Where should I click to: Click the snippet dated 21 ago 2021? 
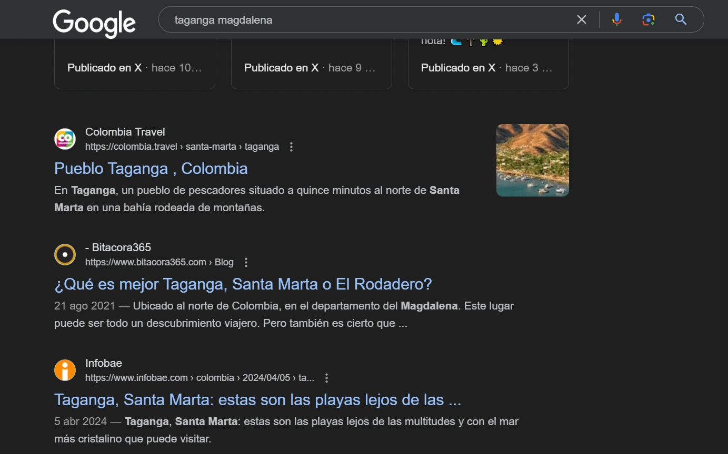point(284,314)
